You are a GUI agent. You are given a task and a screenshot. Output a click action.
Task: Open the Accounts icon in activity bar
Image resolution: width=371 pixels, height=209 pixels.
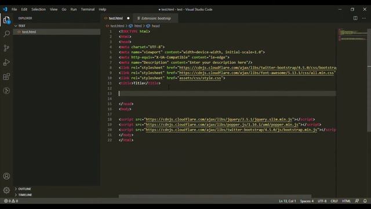pyautogui.click(x=6, y=176)
